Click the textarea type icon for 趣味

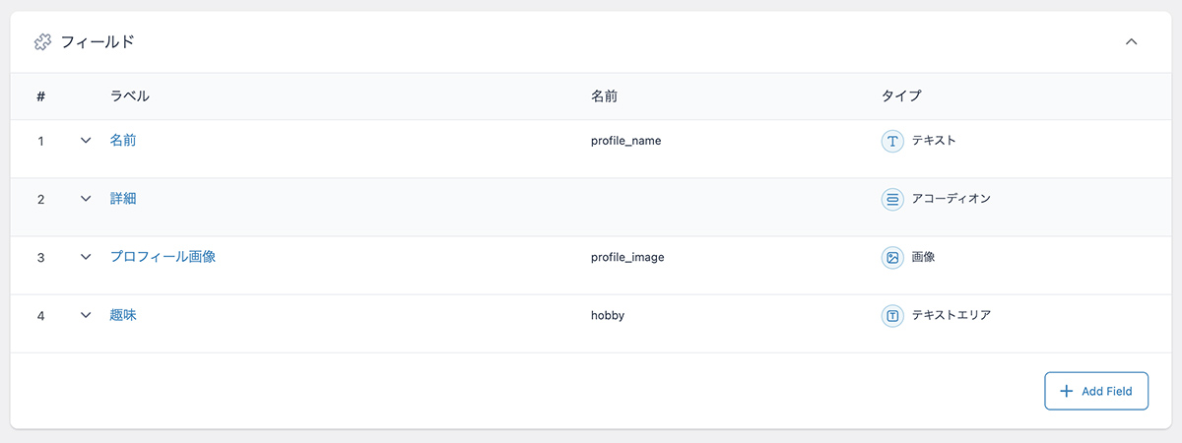tap(892, 316)
